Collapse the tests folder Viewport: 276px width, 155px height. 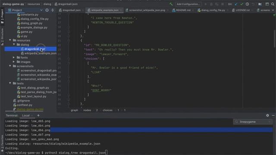10,83
